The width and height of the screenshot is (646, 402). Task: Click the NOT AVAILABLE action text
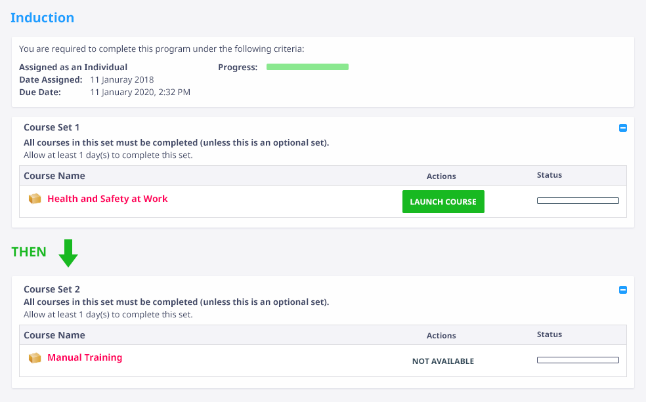[443, 361]
